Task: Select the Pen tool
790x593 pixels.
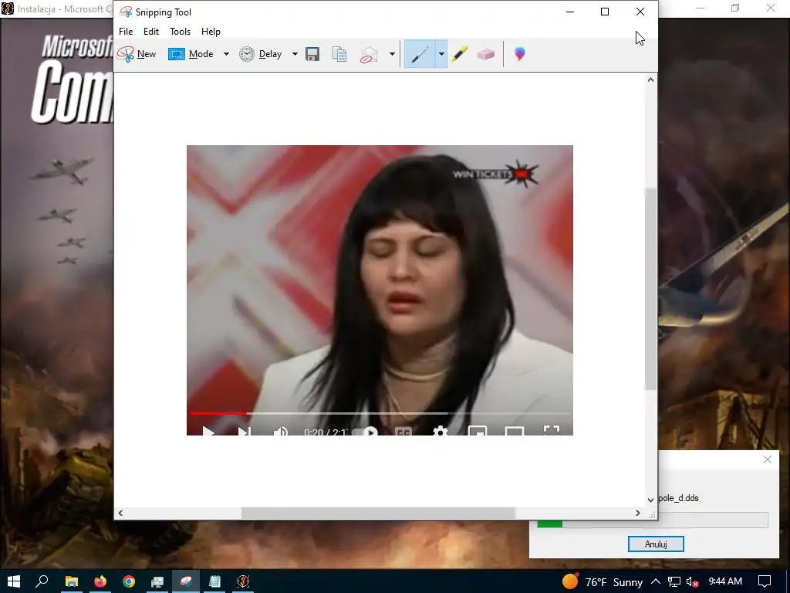Action: (x=419, y=54)
